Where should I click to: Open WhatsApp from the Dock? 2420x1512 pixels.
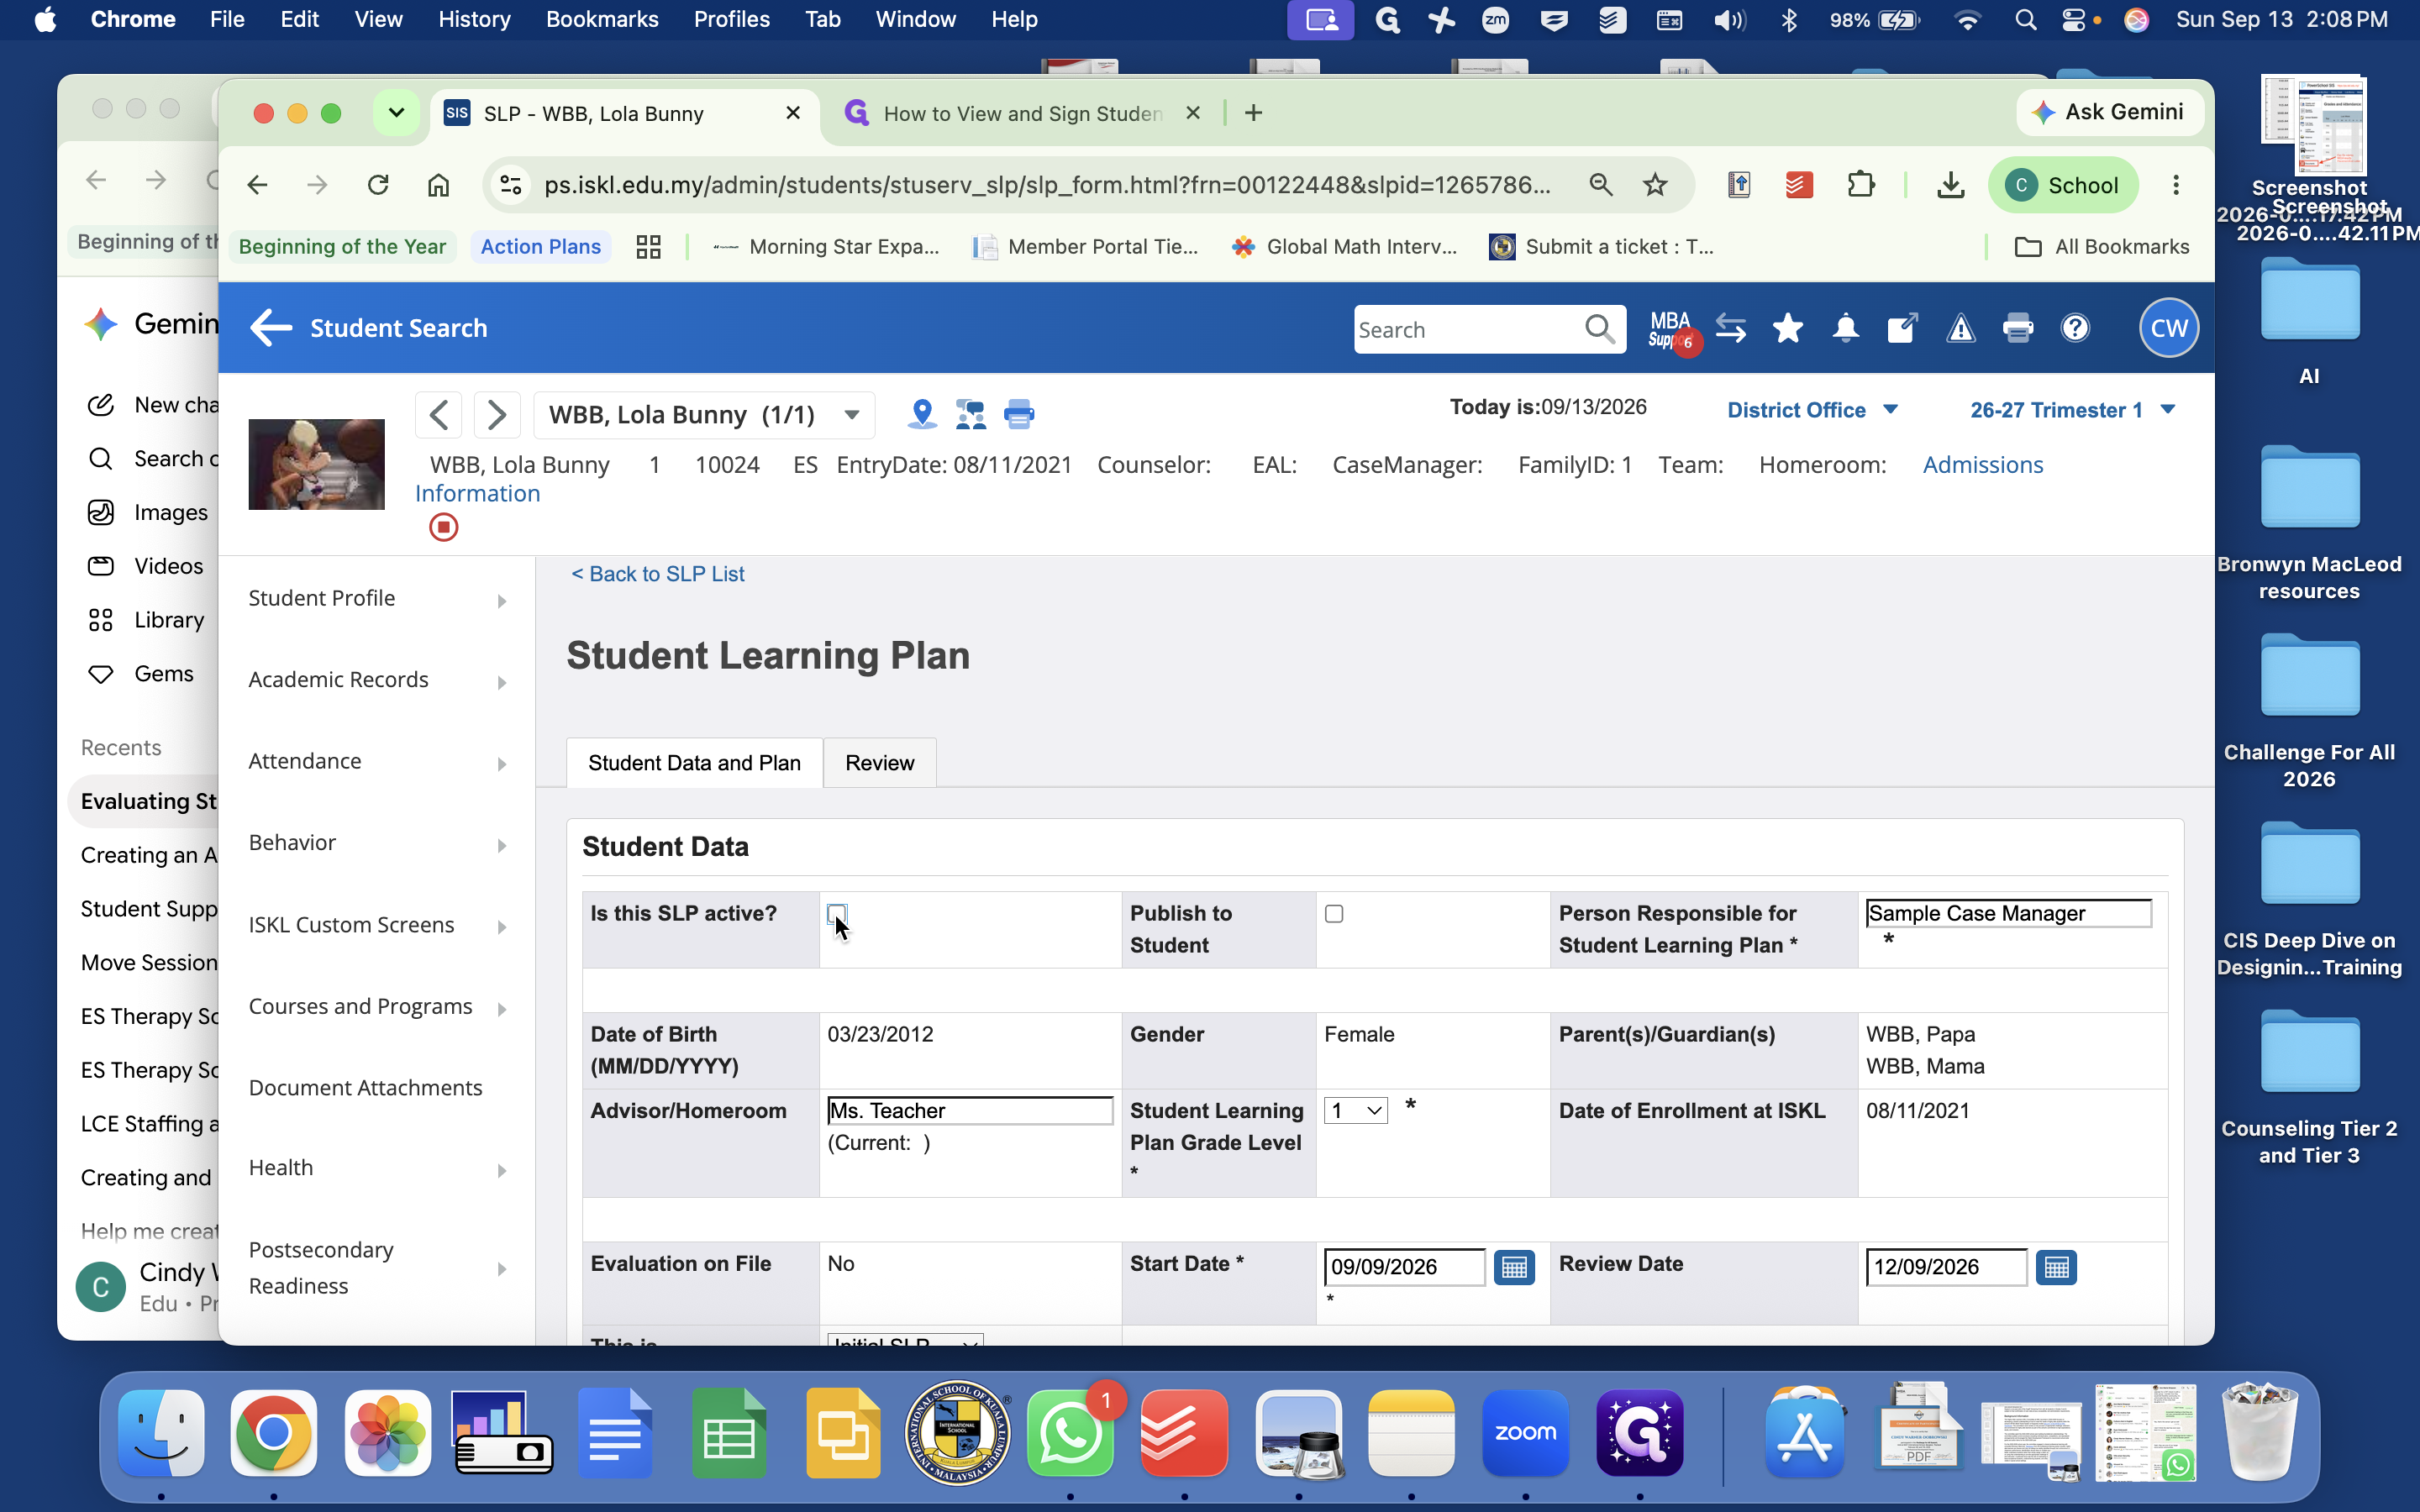(1070, 1433)
